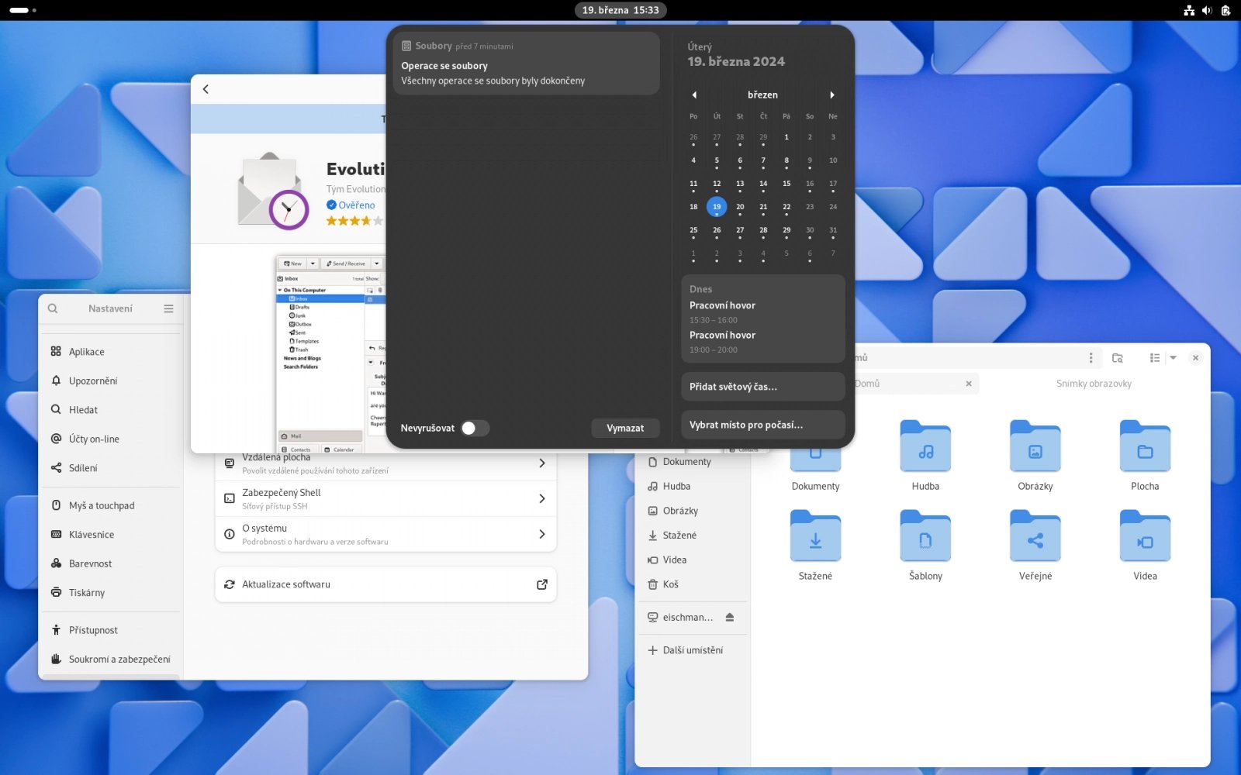Open the Veřejné folder icon

click(1035, 536)
